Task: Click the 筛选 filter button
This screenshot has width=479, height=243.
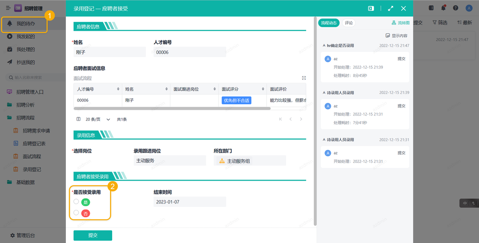Action: point(440,23)
